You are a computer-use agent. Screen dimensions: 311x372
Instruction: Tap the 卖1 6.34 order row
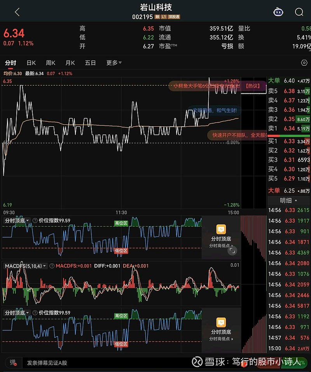[x=289, y=129]
